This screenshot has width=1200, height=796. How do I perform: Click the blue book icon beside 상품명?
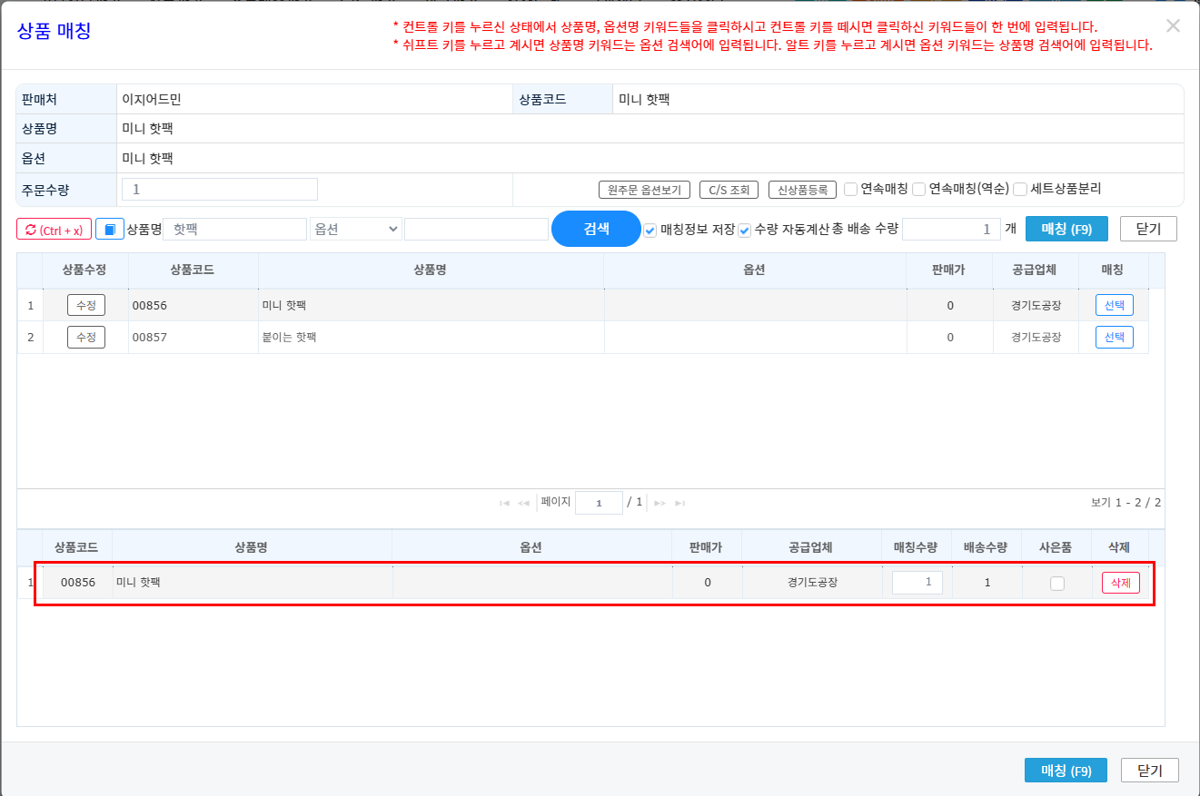tap(109, 230)
